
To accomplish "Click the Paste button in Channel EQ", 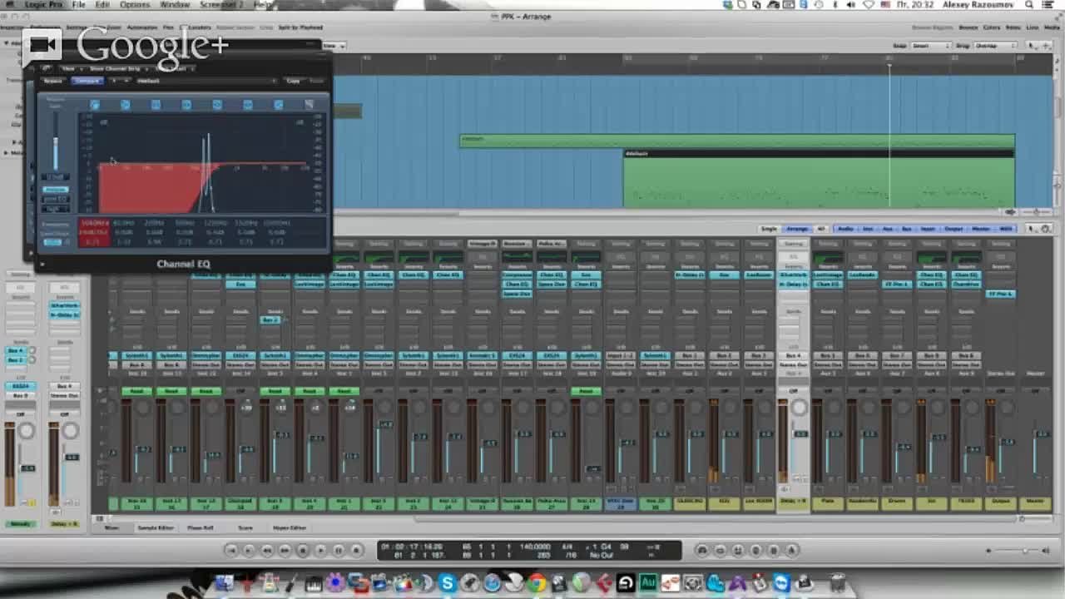I will click(x=317, y=81).
